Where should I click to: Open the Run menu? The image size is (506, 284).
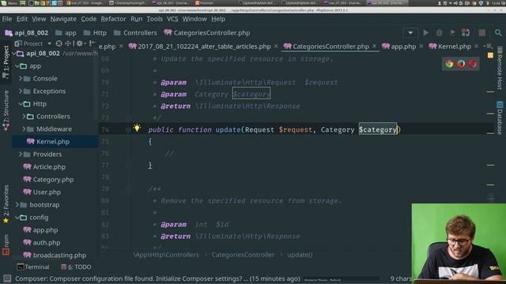[137, 19]
